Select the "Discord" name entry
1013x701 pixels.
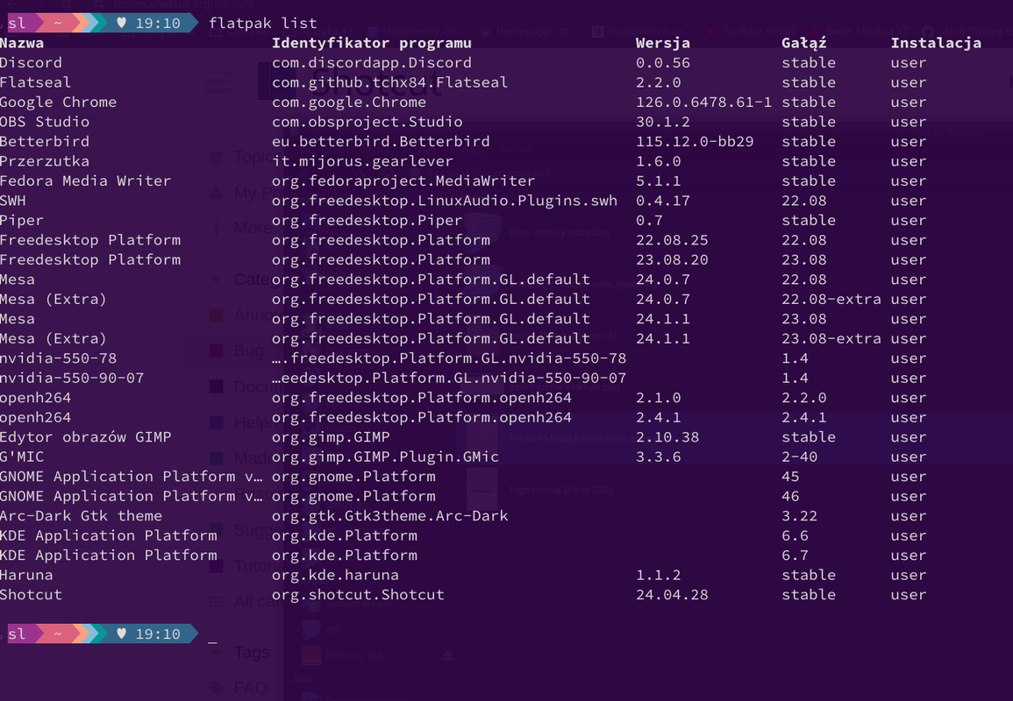[x=31, y=62]
